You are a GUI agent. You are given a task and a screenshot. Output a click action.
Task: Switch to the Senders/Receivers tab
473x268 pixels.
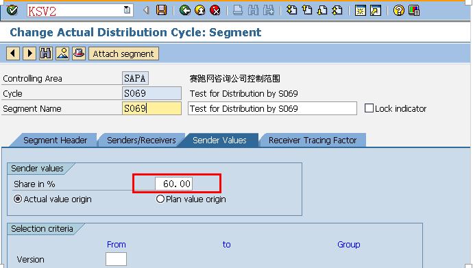pyautogui.click(x=141, y=141)
